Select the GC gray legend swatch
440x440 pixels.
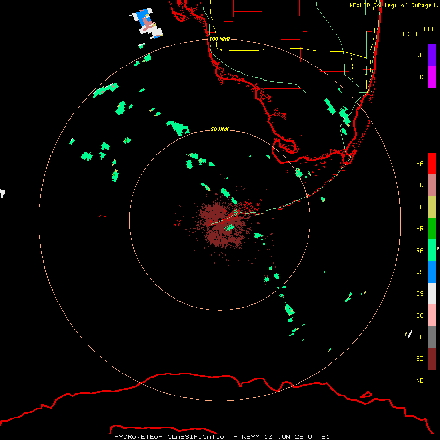432,337
